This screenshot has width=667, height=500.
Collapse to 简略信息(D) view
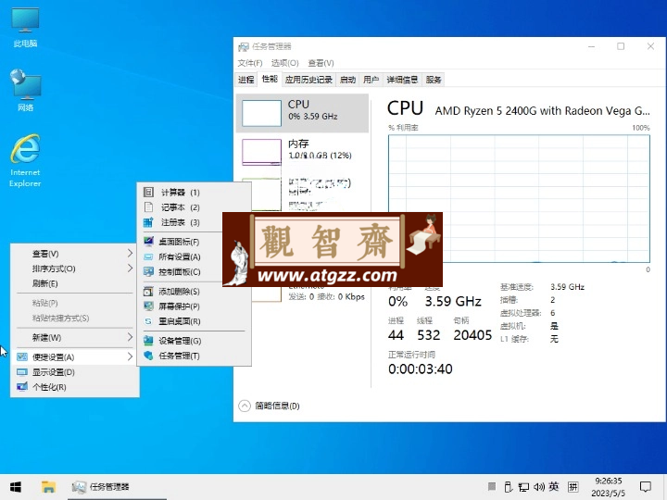click(x=269, y=406)
